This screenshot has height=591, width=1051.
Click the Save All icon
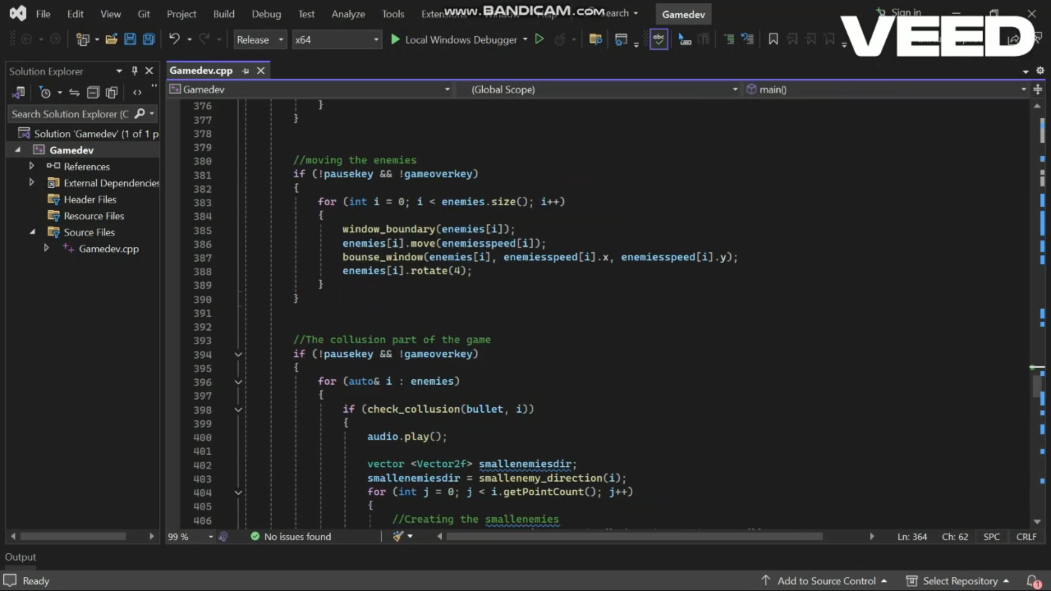point(149,39)
